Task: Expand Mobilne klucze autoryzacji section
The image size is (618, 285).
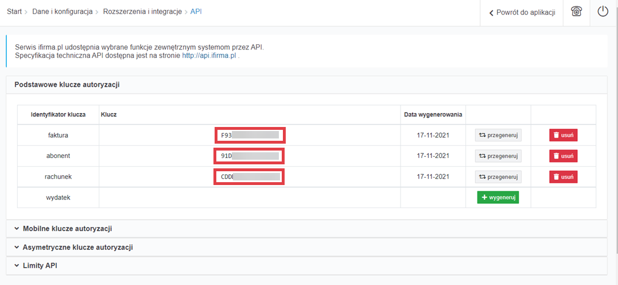Action: 67,229
